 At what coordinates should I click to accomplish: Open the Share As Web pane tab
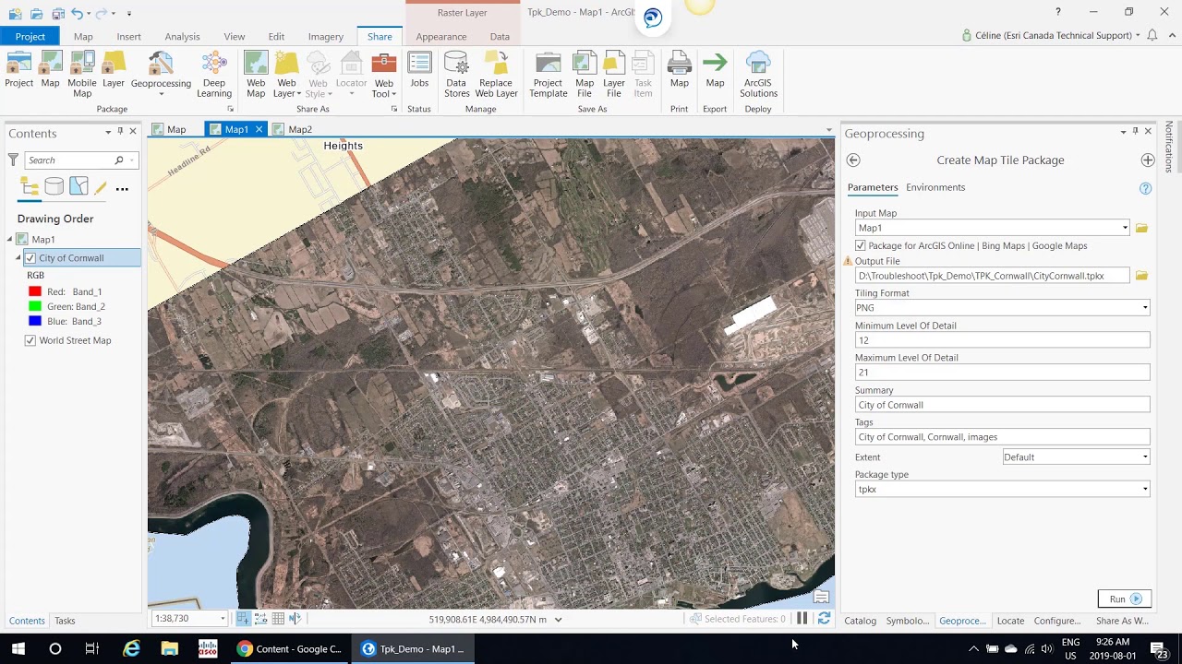click(1121, 621)
